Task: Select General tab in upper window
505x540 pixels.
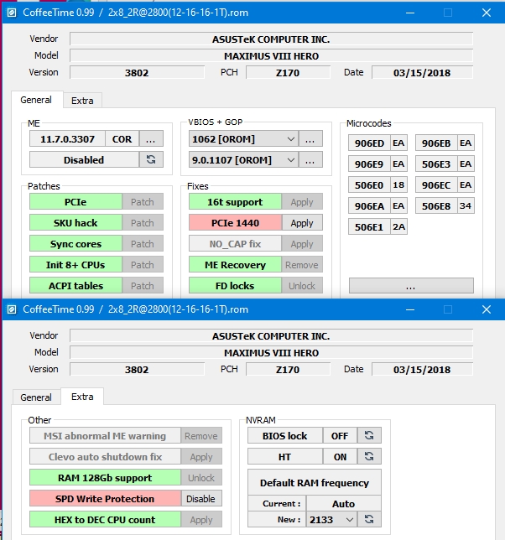Action: click(x=36, y=100)
